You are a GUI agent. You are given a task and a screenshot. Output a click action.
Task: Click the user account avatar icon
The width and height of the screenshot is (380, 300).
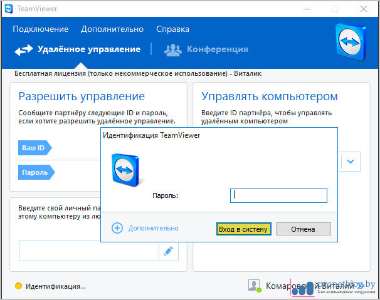pos(255,286)
